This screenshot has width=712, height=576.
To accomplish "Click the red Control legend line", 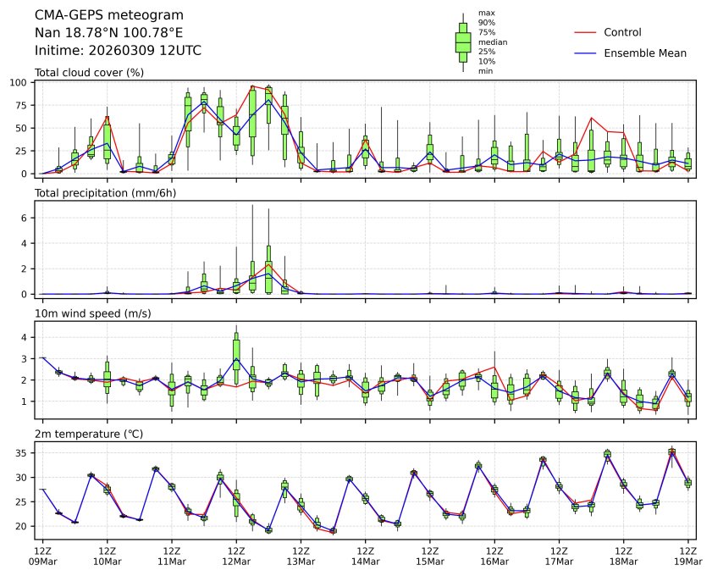I will pos(586,32).
